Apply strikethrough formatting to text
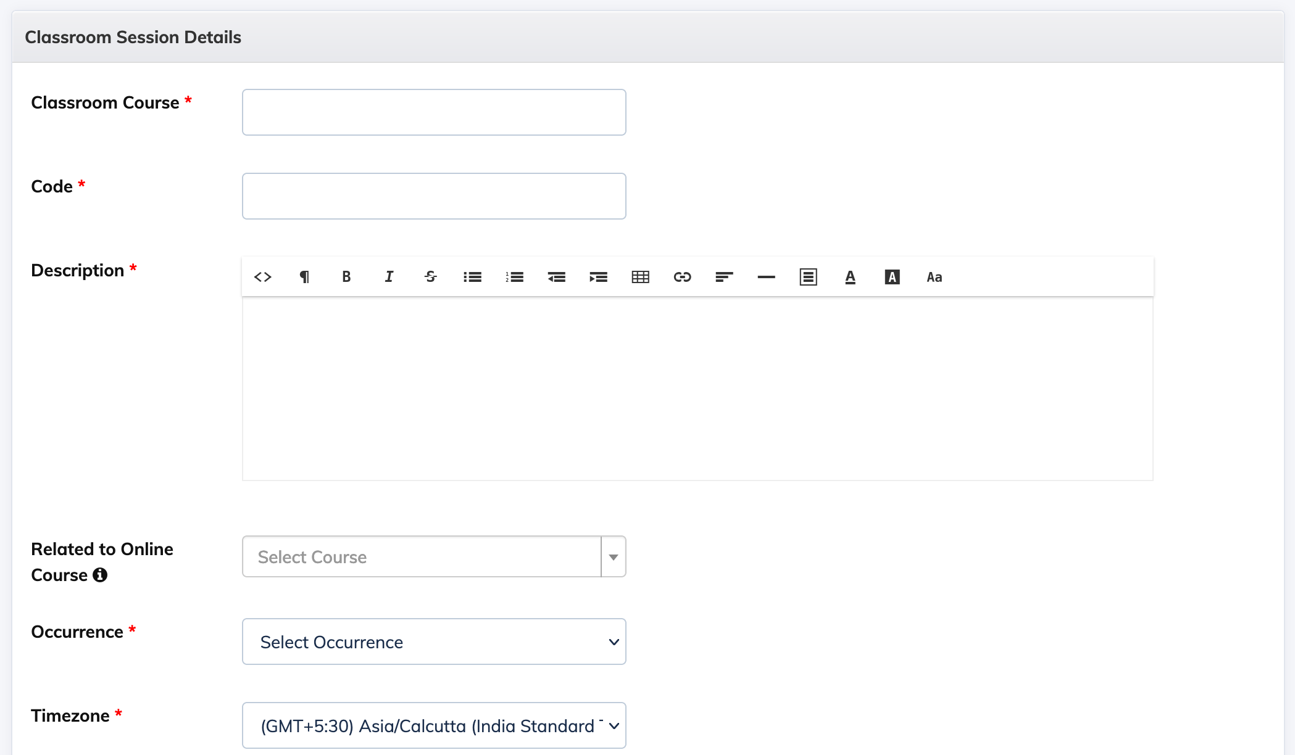Image resolution: width=1295 pixels, height=755 pixels. 431,277
